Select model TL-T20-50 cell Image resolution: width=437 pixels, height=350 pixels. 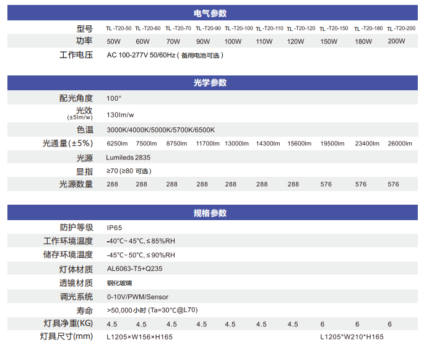(118, 28)
